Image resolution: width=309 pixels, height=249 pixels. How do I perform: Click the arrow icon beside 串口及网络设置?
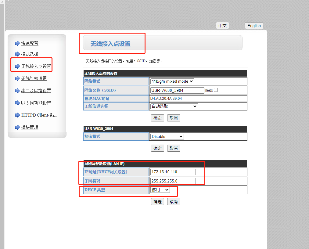click(17, 91)
